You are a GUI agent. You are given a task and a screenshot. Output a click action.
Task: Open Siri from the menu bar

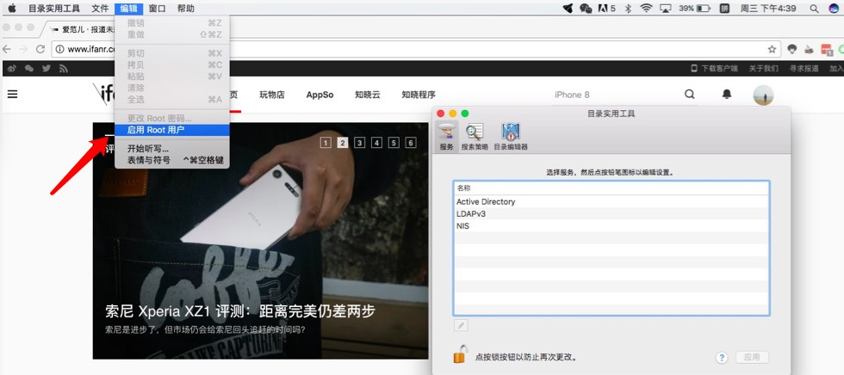click(834, 8)
